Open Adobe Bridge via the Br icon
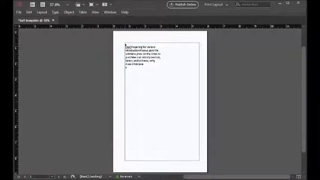This screenshot has width=320, height=180. tap(32, 4)
